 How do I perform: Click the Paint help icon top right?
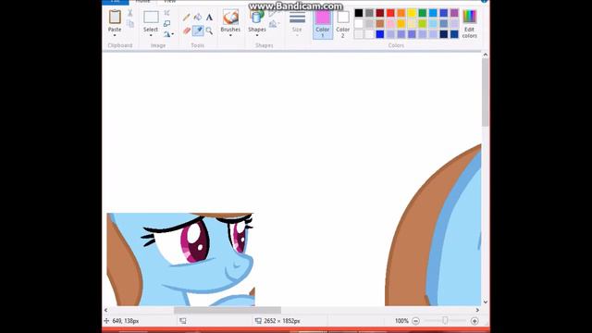(x=485, y=1)
